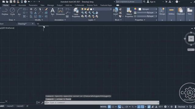Select the Text annotation tool
Screen dimensions: 195x109
click(52, 12)
